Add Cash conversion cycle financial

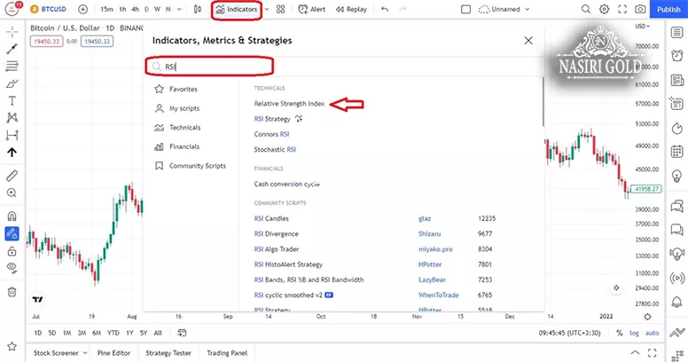point(286,184)
